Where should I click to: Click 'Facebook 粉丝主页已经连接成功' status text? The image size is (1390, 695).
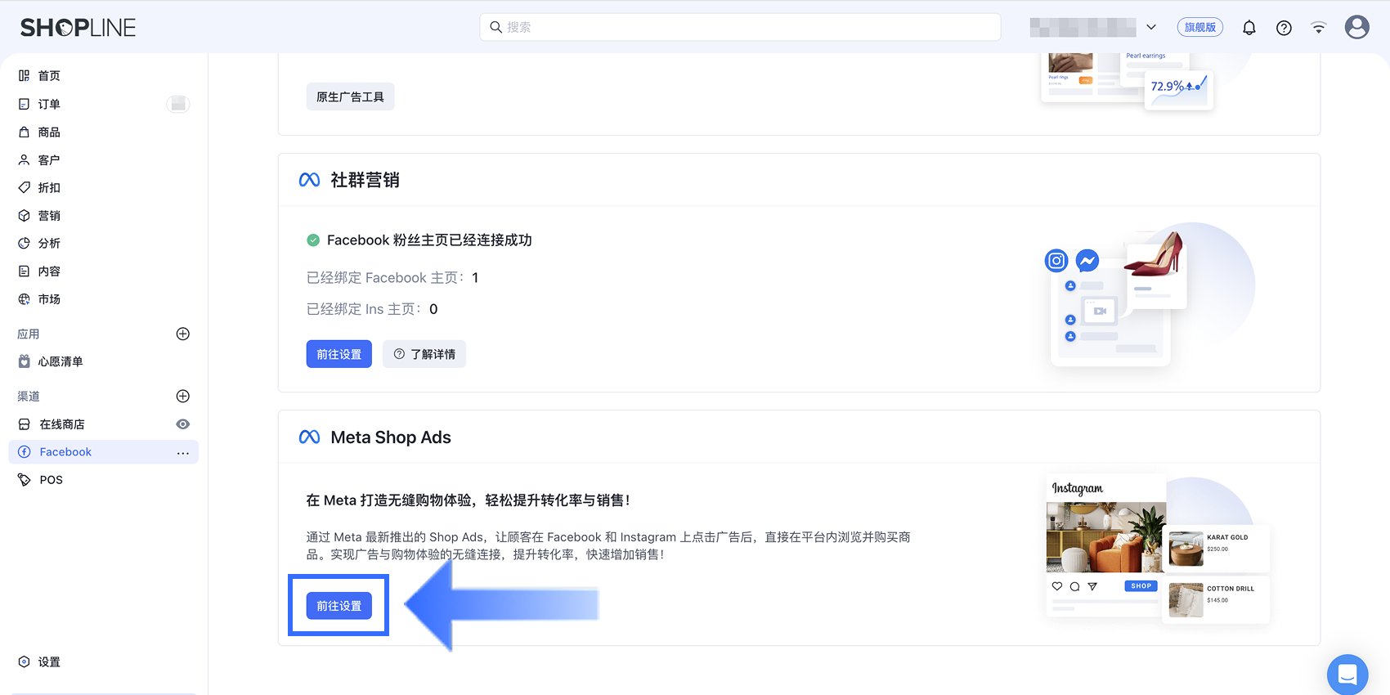(429, 240)
